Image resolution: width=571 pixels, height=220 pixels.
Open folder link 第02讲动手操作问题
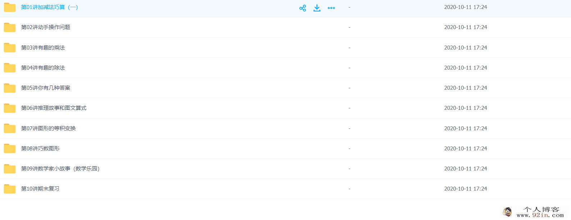[46, 27]
